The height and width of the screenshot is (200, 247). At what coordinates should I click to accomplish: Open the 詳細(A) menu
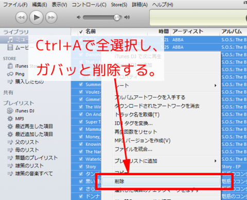click(x=140, y=5)
